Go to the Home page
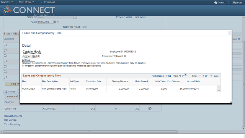The image size is (245, 138). point(220,3)
